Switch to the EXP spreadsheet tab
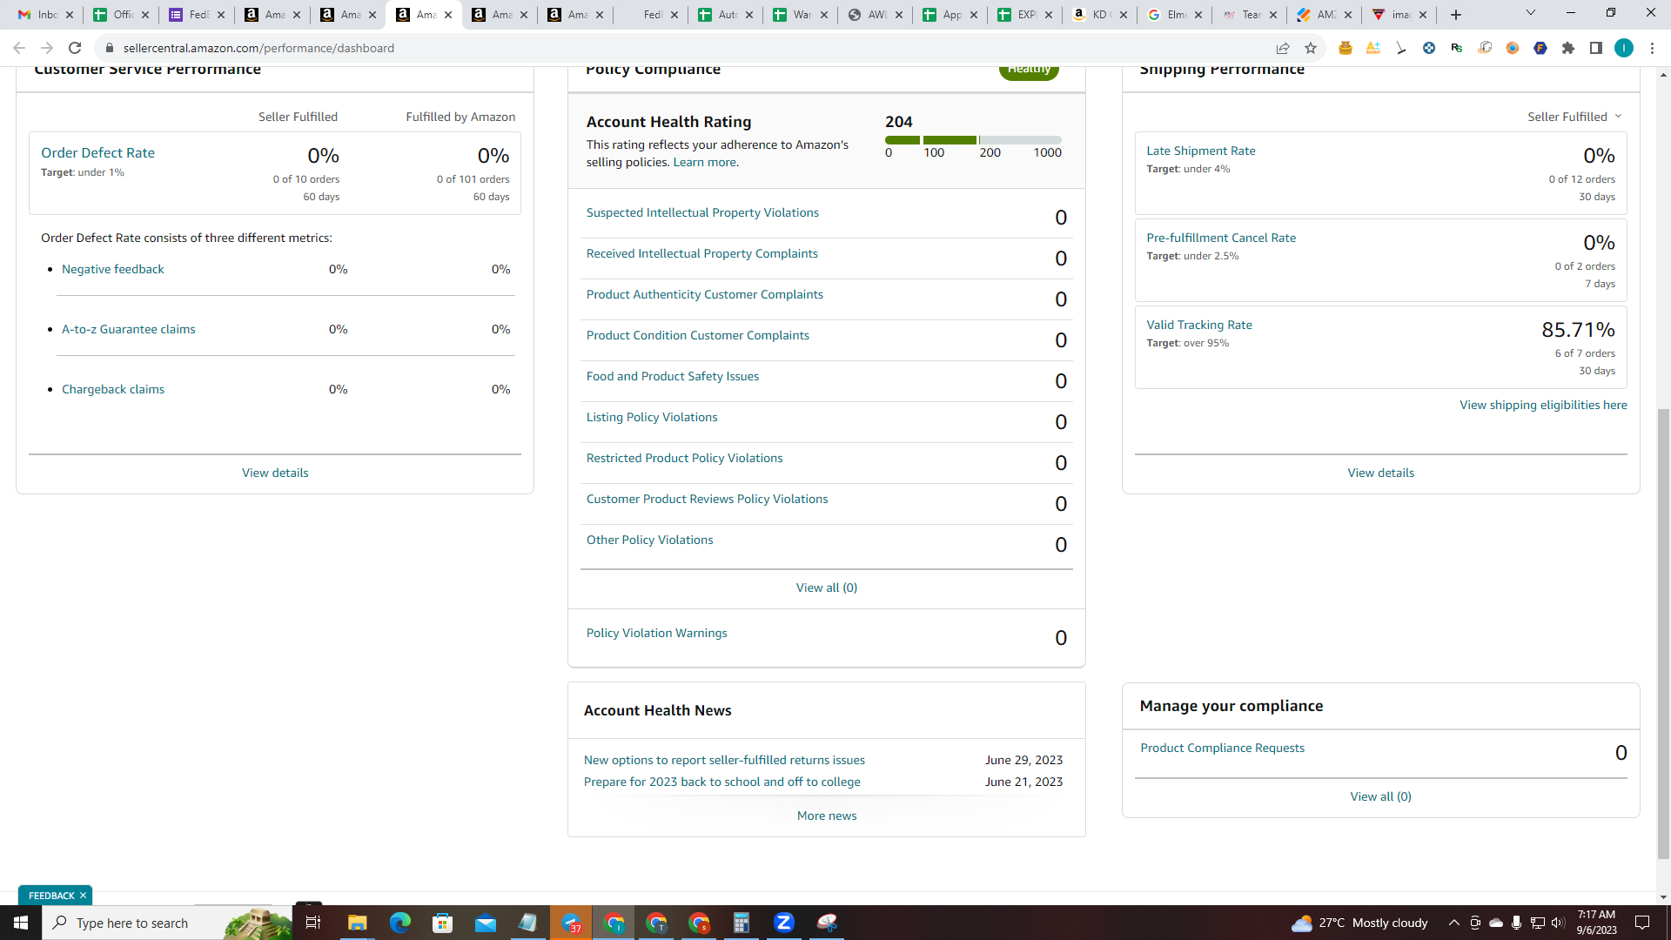This screenshot has height=940, width=1671. point(1025,15)
